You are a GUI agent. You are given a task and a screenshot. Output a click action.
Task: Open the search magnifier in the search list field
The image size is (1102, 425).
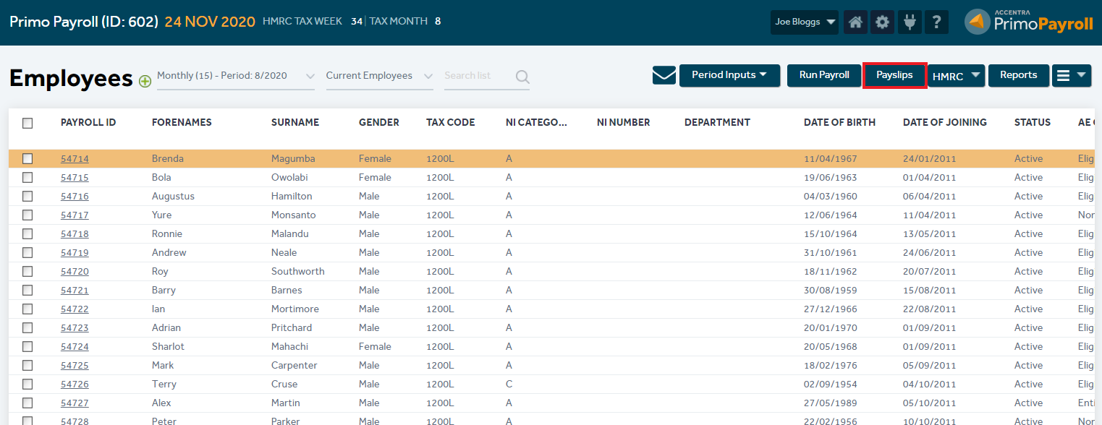[522, 77]
